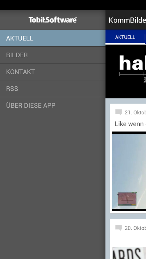
Task: Switch to AKTUELL tab in blue bar
Action: click(125, 37)
